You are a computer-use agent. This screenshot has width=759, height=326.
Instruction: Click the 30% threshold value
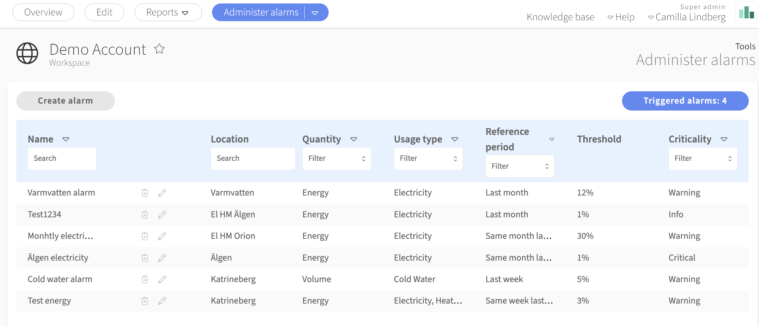pyautogui.click(x=585, y=236)
